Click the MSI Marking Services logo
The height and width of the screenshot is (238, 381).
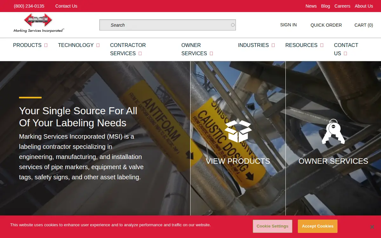pyautogui.click(x=39, y=23)
